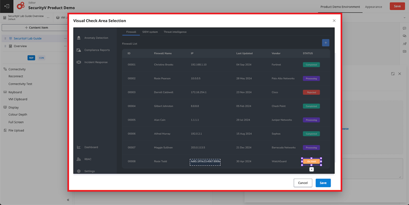409x205 pixels.
Task: Click the Incident Response shield icon
Action: (x=79, y=62)
